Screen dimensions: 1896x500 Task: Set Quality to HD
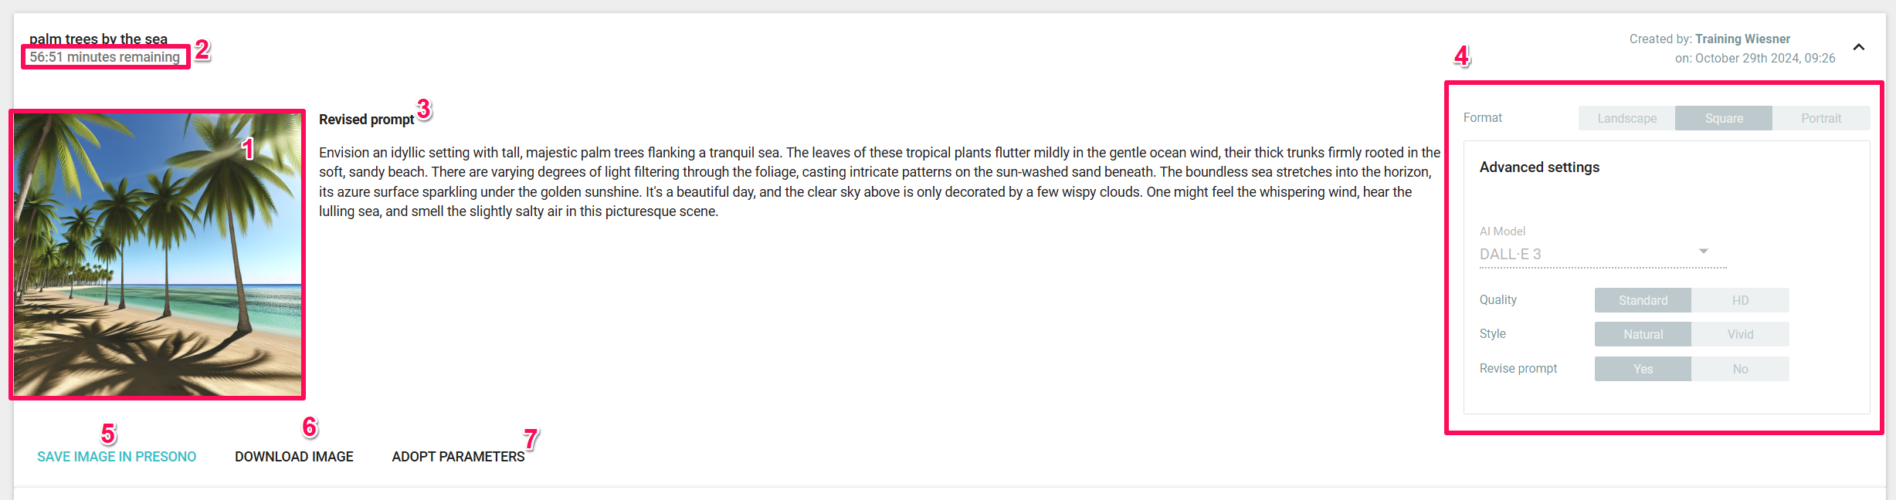point(1740,300)
